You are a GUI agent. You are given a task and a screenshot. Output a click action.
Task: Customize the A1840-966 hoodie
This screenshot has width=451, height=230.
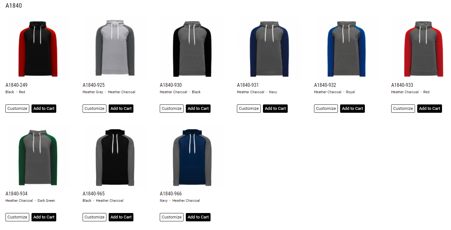click(172, 217)
